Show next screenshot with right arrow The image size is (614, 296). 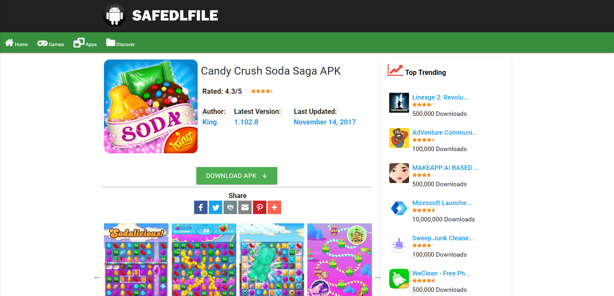point(377,277)
